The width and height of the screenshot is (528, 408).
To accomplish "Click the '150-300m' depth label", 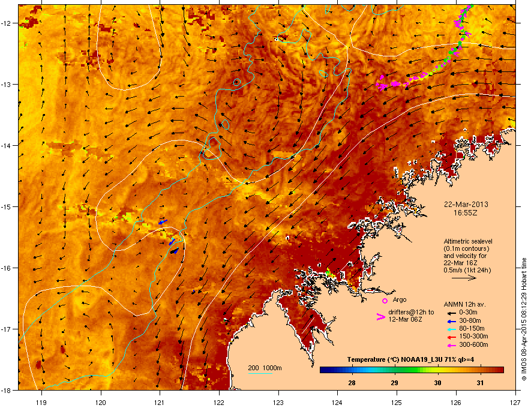I will (x=473, y=336).
